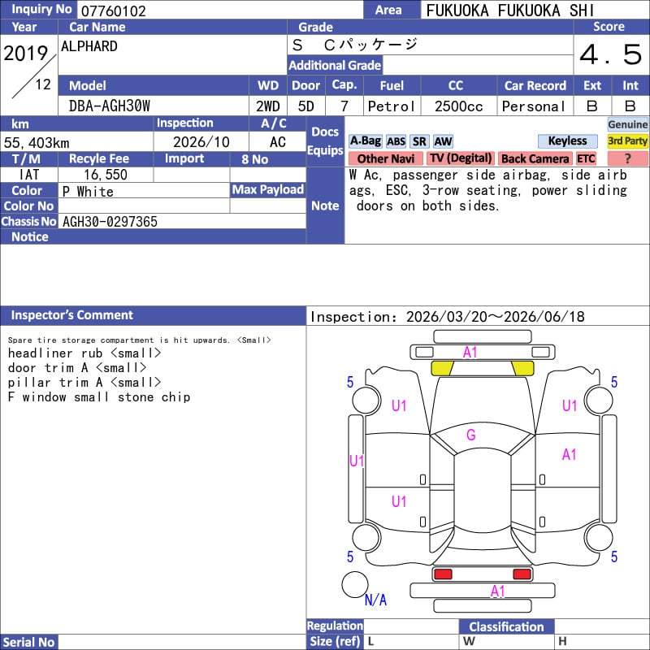Click the chassis number AGH30-0297365

(110, 222)
